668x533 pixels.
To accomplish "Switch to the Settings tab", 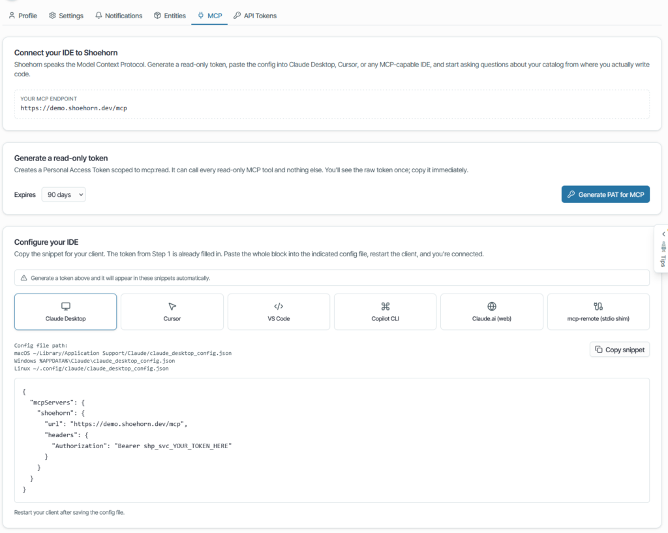I will point(66,16).
